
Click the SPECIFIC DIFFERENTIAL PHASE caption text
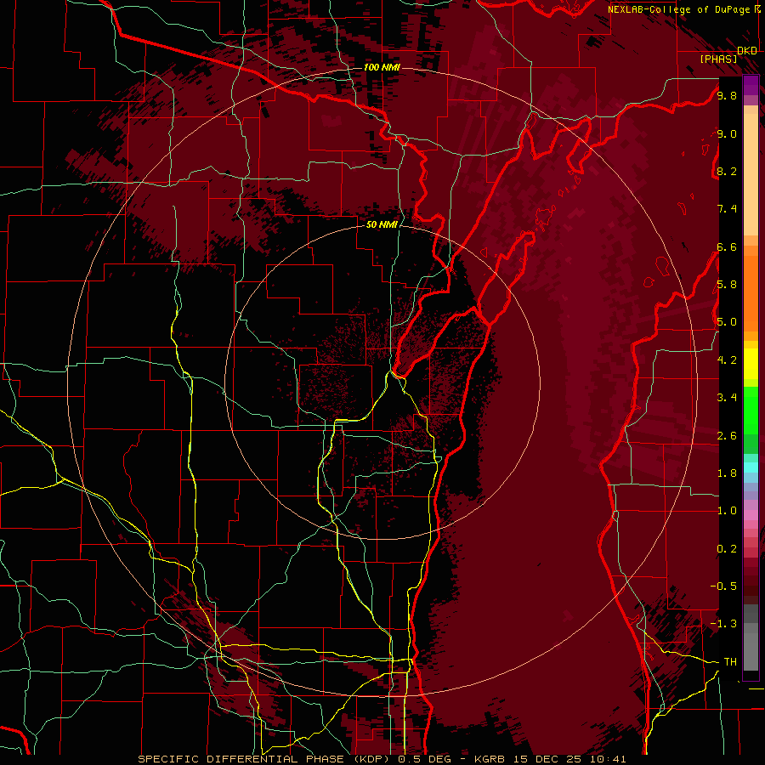tap(240, 759)
